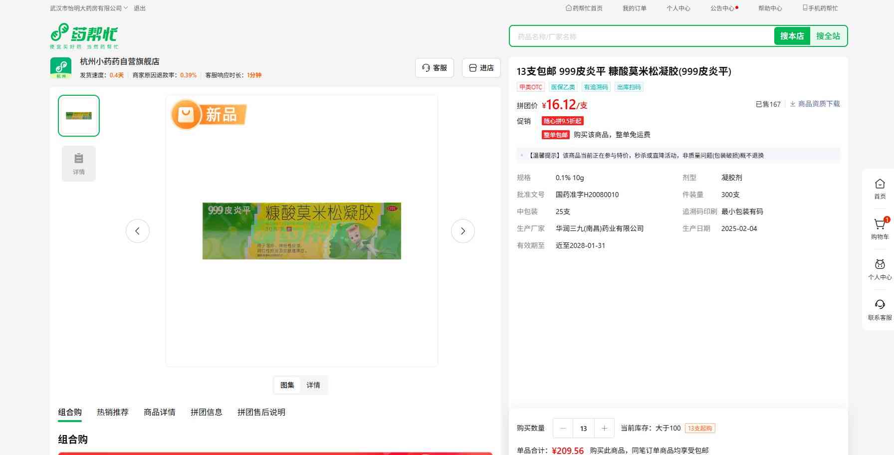
Task: Increase purchase quantity with plus button
Action: 604,428
